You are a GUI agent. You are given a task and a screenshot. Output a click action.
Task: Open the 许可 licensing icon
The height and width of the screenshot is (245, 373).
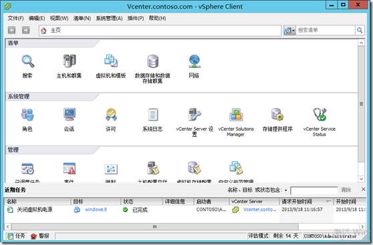point(111,114)
